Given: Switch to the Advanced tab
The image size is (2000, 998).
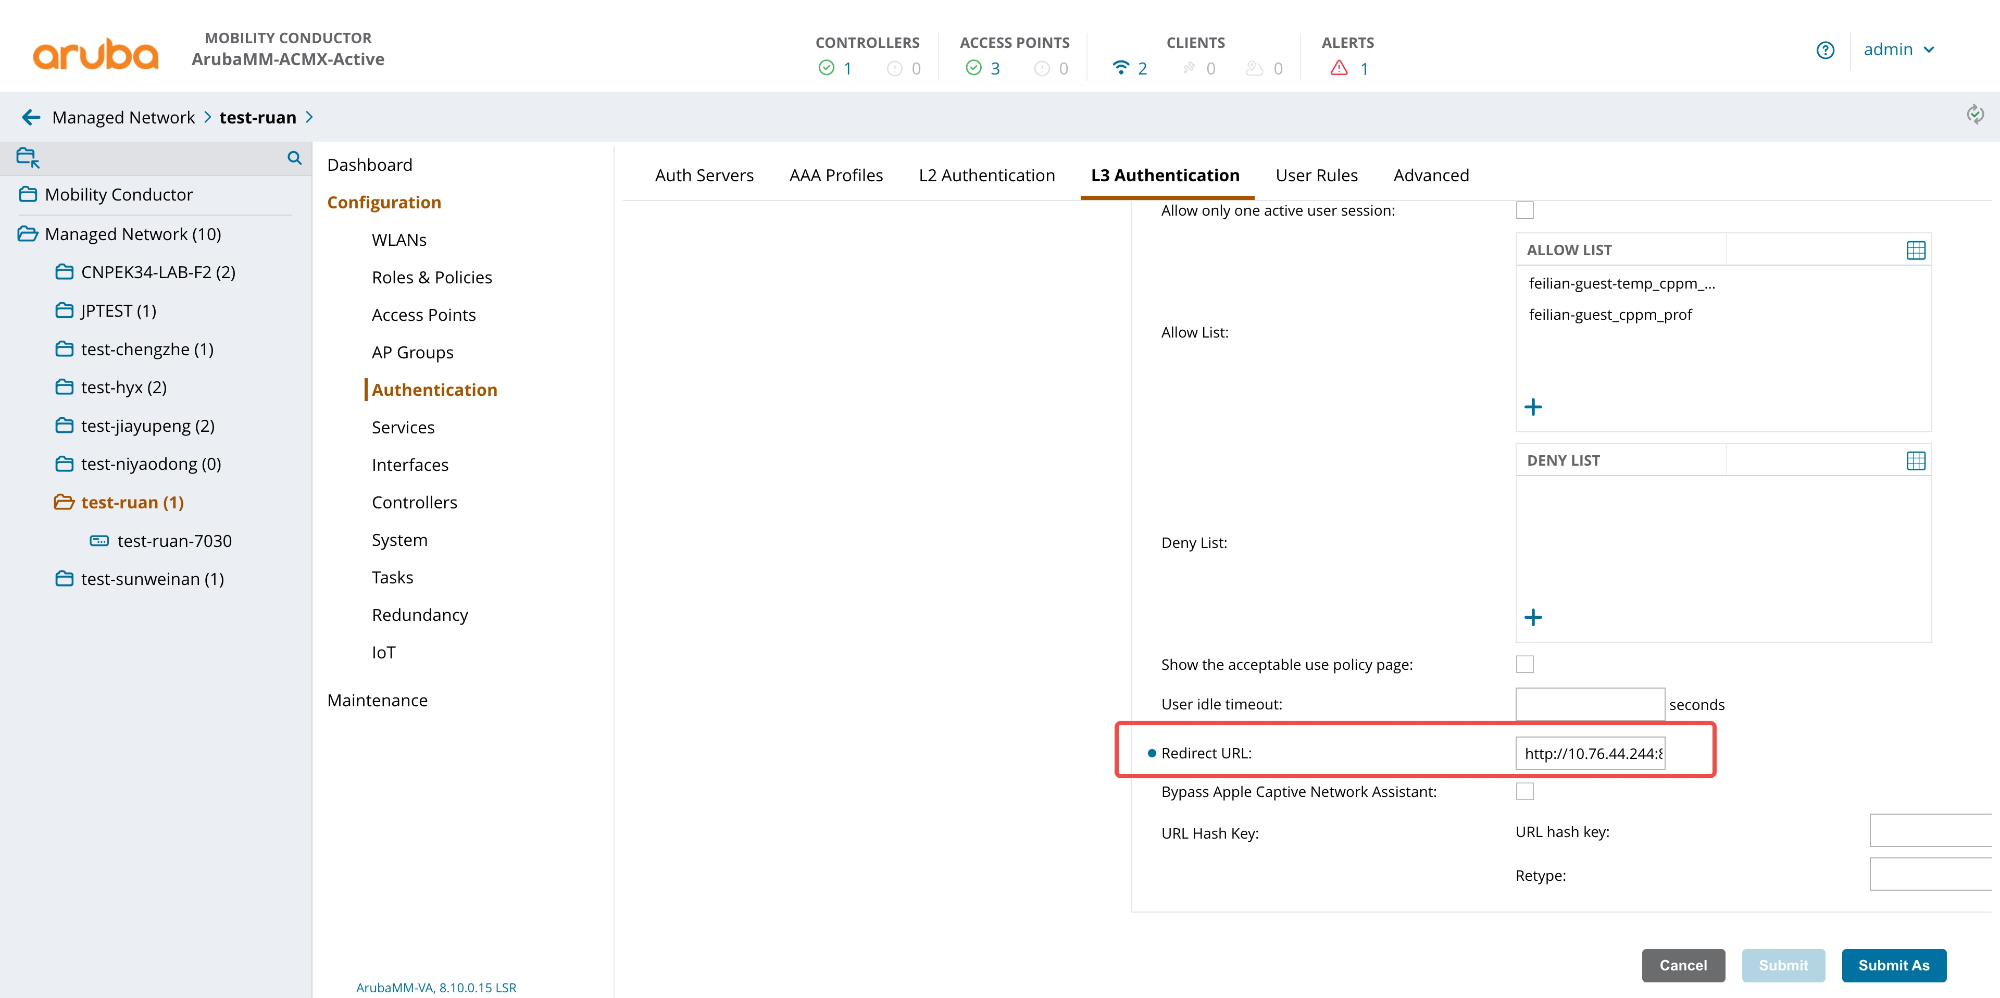Looking at the screenshot, I should pyautogui.click(x=1431, y=176).
